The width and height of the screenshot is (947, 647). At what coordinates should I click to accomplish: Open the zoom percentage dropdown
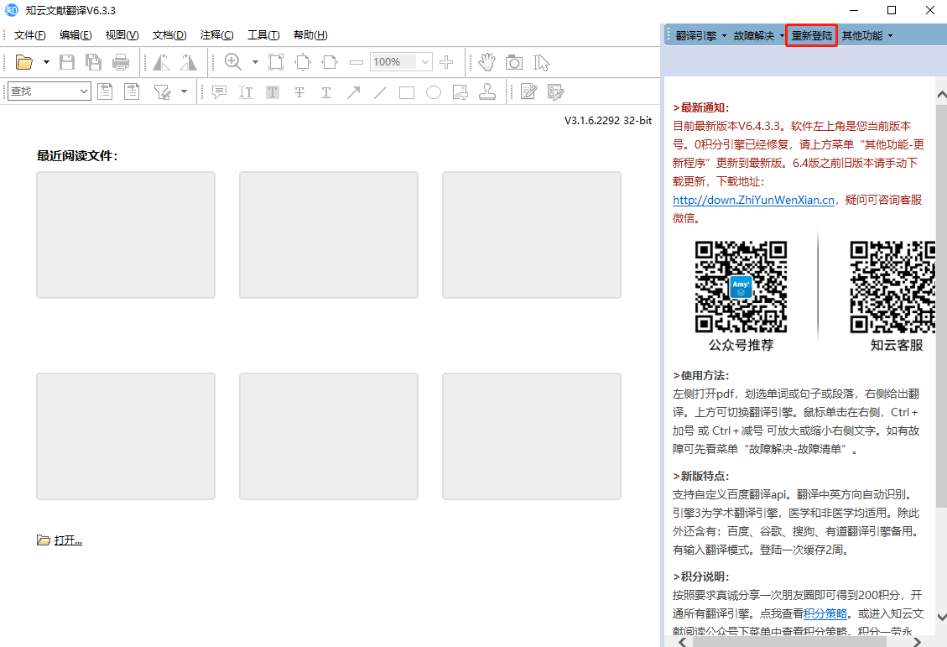click(424, 62)
